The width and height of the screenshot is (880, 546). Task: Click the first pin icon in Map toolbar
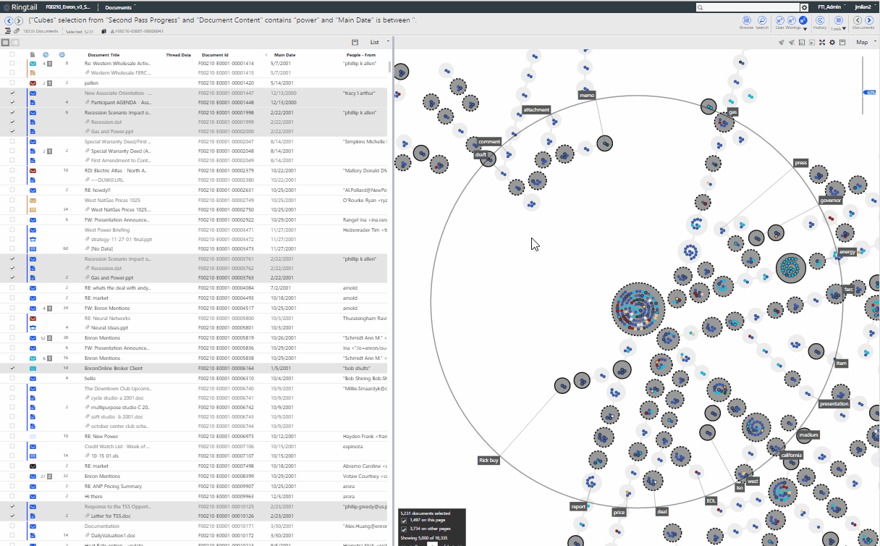[782, 42]
